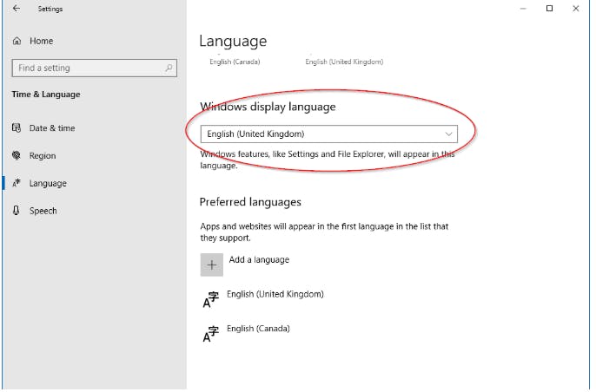Viewport: 596px width, 392px height.
Task: Switch to Speech settings
Action: point(43,211)
